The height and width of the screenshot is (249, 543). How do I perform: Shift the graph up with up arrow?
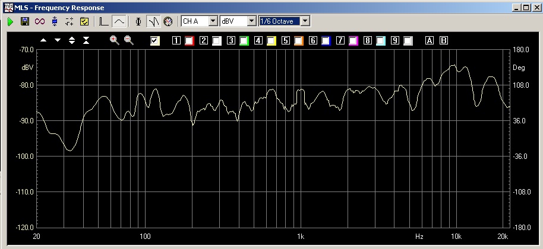point(43,40)
